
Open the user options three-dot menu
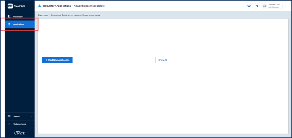283,6
